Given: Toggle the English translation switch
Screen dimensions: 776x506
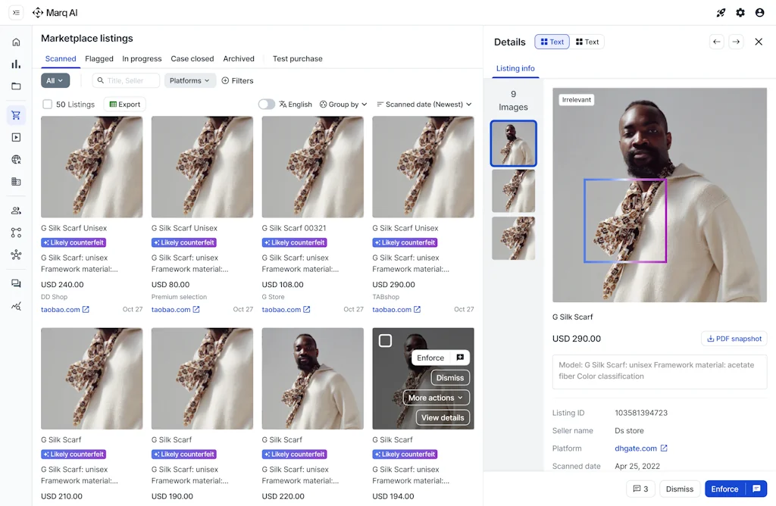Looking at the screenshot, I should point(267,105).
